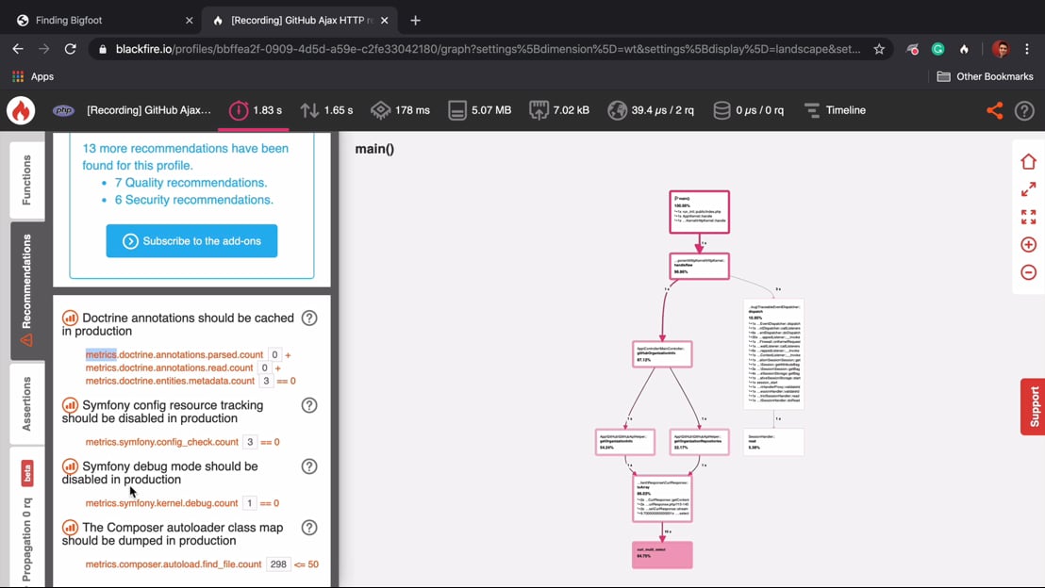Image resolution: width=1045 pixels, height=588 pixels.
Task: Open the Chrome profile avatar
Action: 1000,49
